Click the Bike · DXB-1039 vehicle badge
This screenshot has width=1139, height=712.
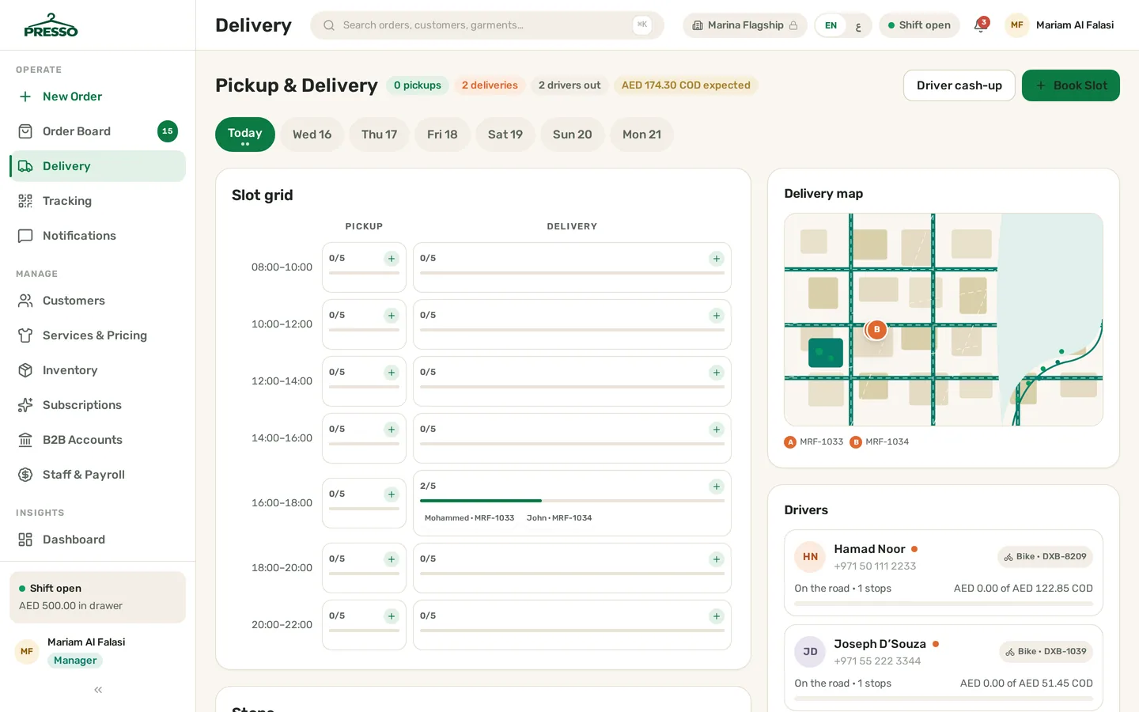[1046, 652]
